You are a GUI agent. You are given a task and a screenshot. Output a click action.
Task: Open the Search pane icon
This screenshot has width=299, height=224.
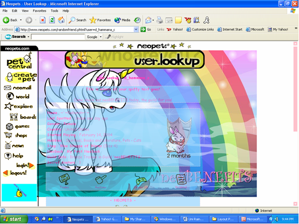(72, 20)
